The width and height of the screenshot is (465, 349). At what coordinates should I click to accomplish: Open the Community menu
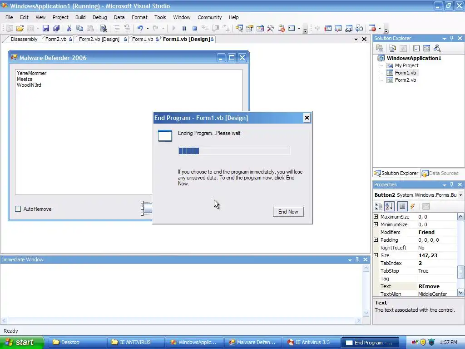point(210,17)
